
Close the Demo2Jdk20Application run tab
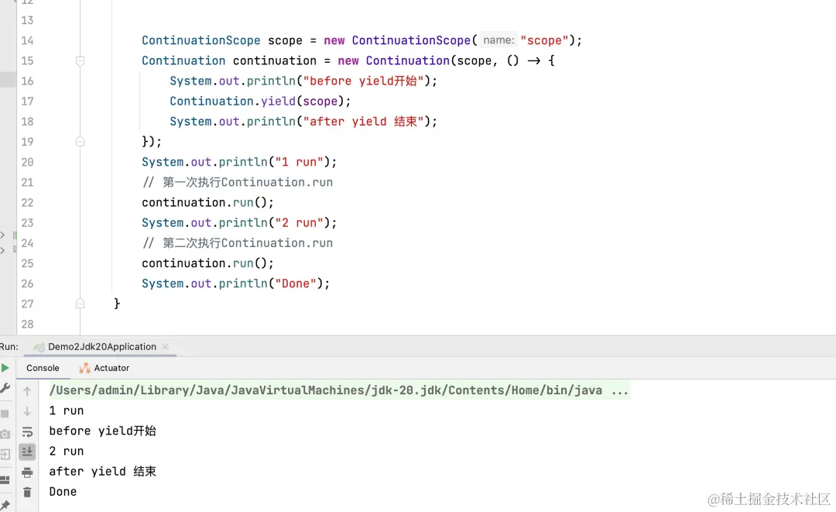tap(166, 347)
